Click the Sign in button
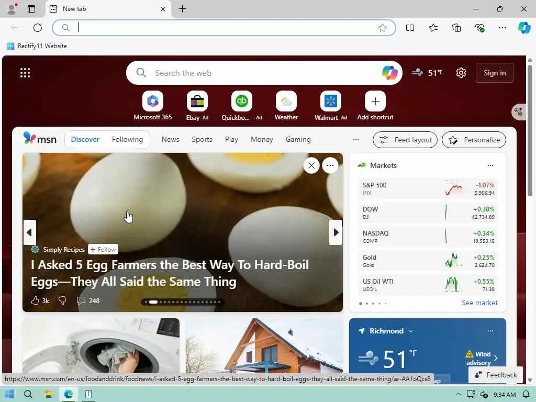This screenshot has width=536, height=402. coord(494,73)
